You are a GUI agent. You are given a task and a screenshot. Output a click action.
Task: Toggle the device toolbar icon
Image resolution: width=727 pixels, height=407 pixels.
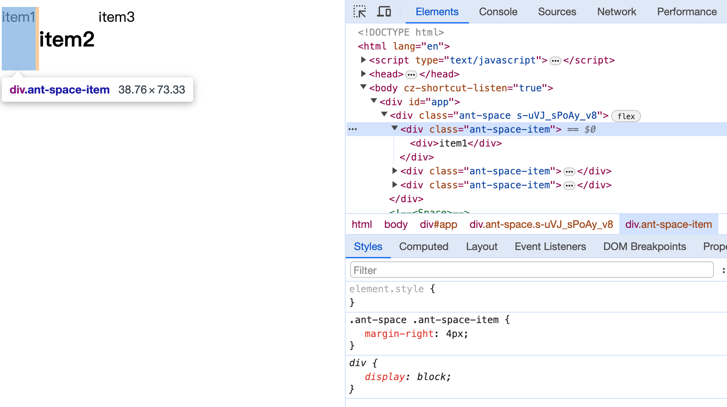click(383, 12)
